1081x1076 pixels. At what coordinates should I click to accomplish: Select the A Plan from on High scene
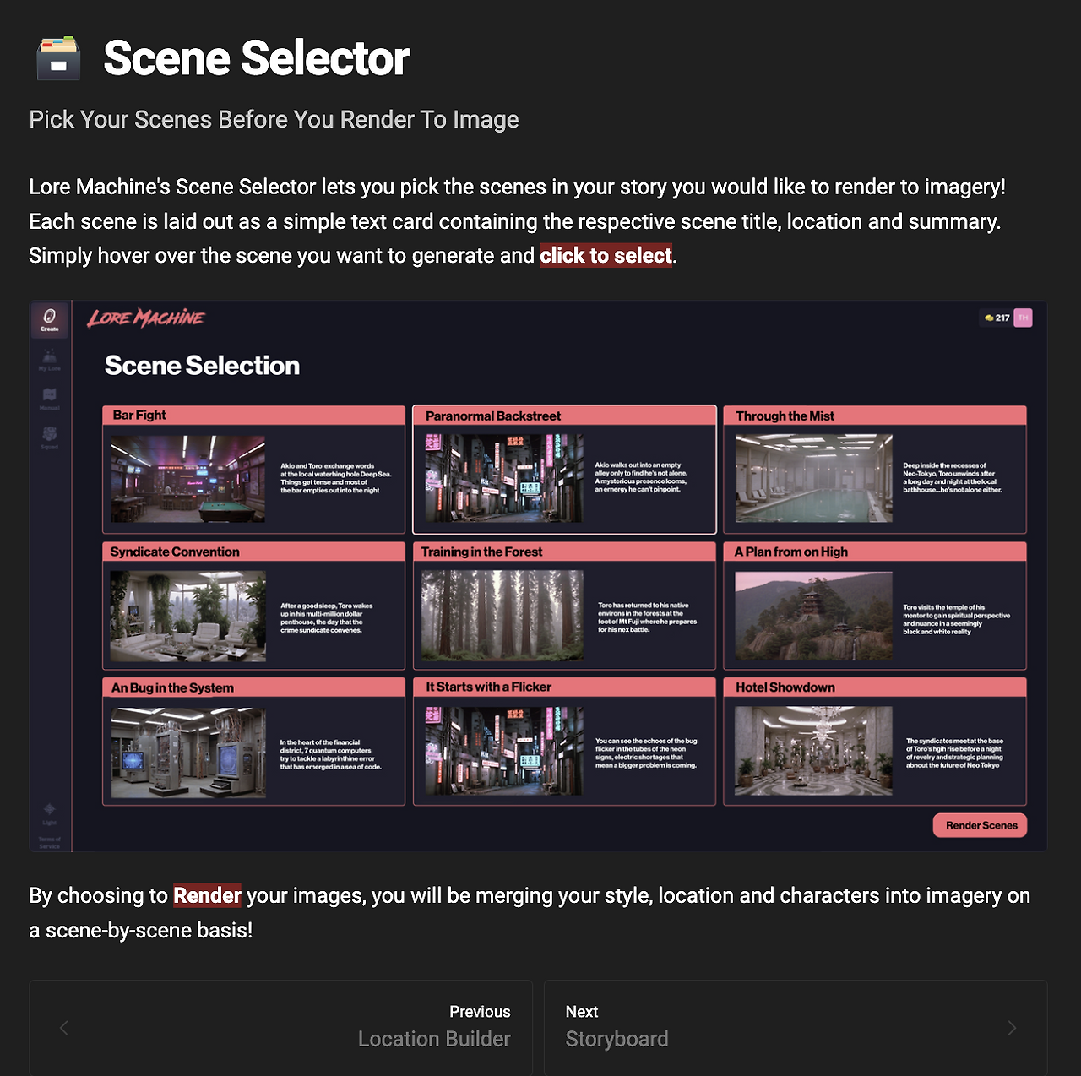(875, 606)
